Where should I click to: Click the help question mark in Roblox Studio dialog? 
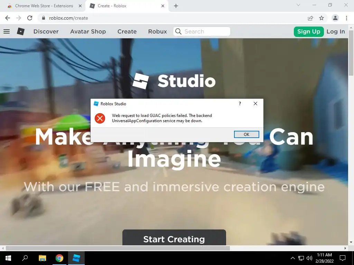coord(240,104)
